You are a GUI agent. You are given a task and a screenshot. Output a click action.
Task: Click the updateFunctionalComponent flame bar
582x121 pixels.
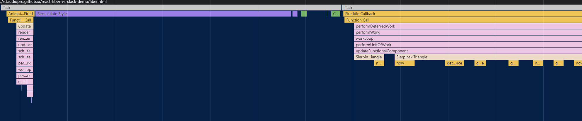point(467,51)
